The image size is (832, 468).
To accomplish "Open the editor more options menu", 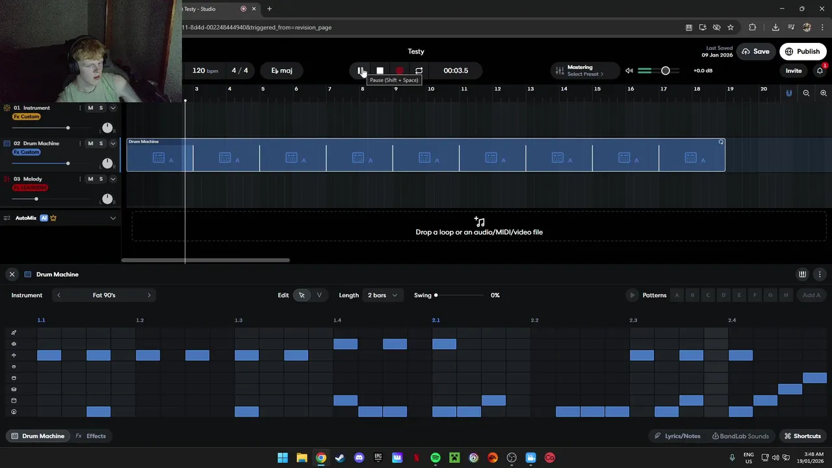I will pos(820,274).
